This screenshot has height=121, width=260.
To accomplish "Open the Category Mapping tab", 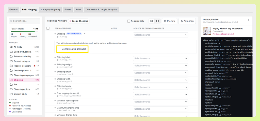I will (51, 10).
